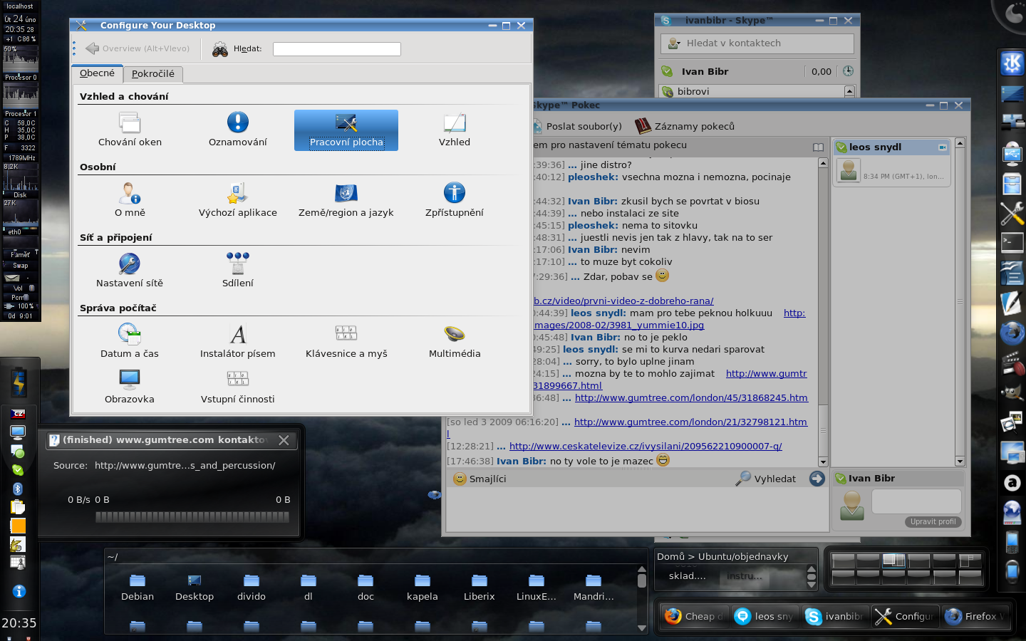The height and width of the screenshot is (641, 1026).
Task: Click the digital clock showing 20:35
Action: [x=19, y=622]
